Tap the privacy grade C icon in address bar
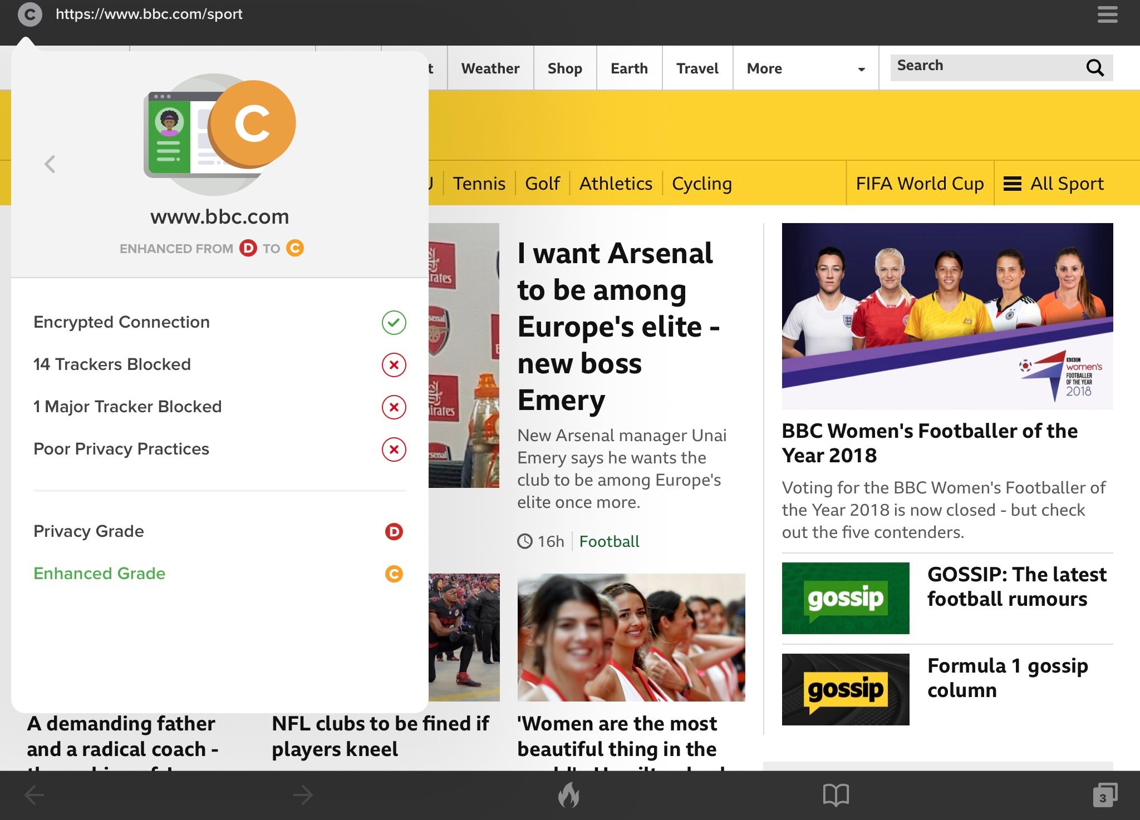This screenshot has height=820, width=1140. (x=30, y=14)
